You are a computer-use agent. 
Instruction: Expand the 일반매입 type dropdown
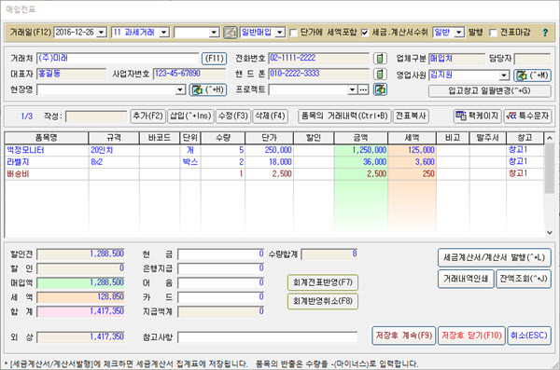click(x=280, y=33)
